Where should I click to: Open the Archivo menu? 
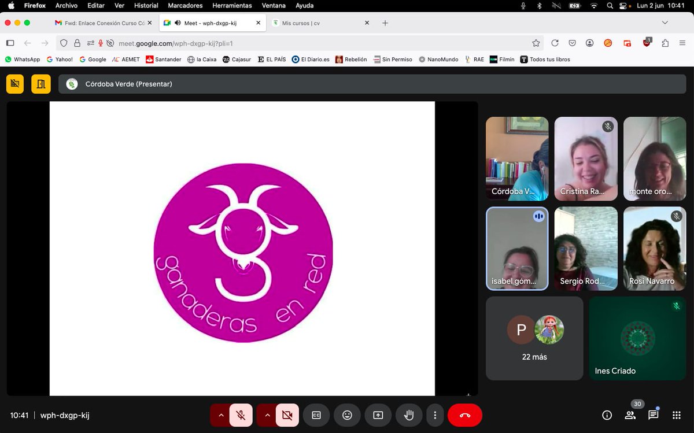(67, 5)
